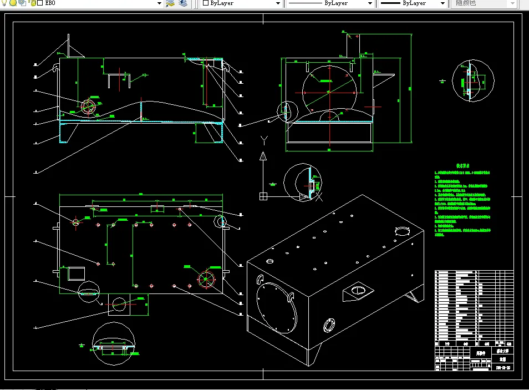Click the Layer Previous icon

(183, 3)
